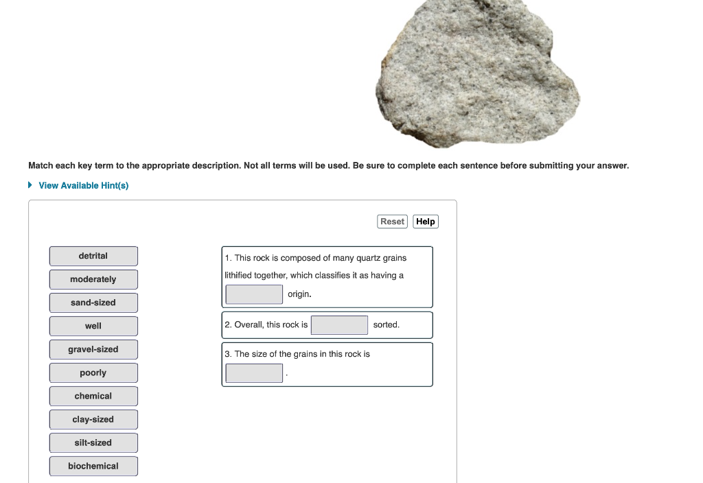Expand View Available Hint(s)
The image size is (703, 483).
83,185
